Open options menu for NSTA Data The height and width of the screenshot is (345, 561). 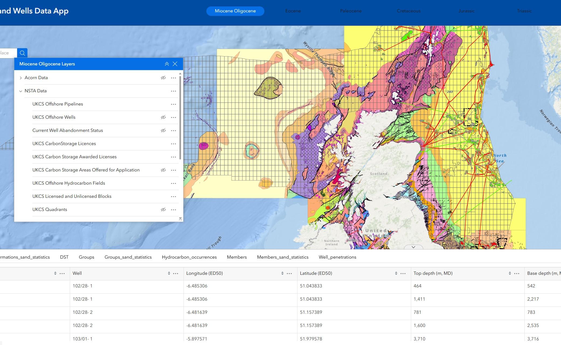point(174,91)
